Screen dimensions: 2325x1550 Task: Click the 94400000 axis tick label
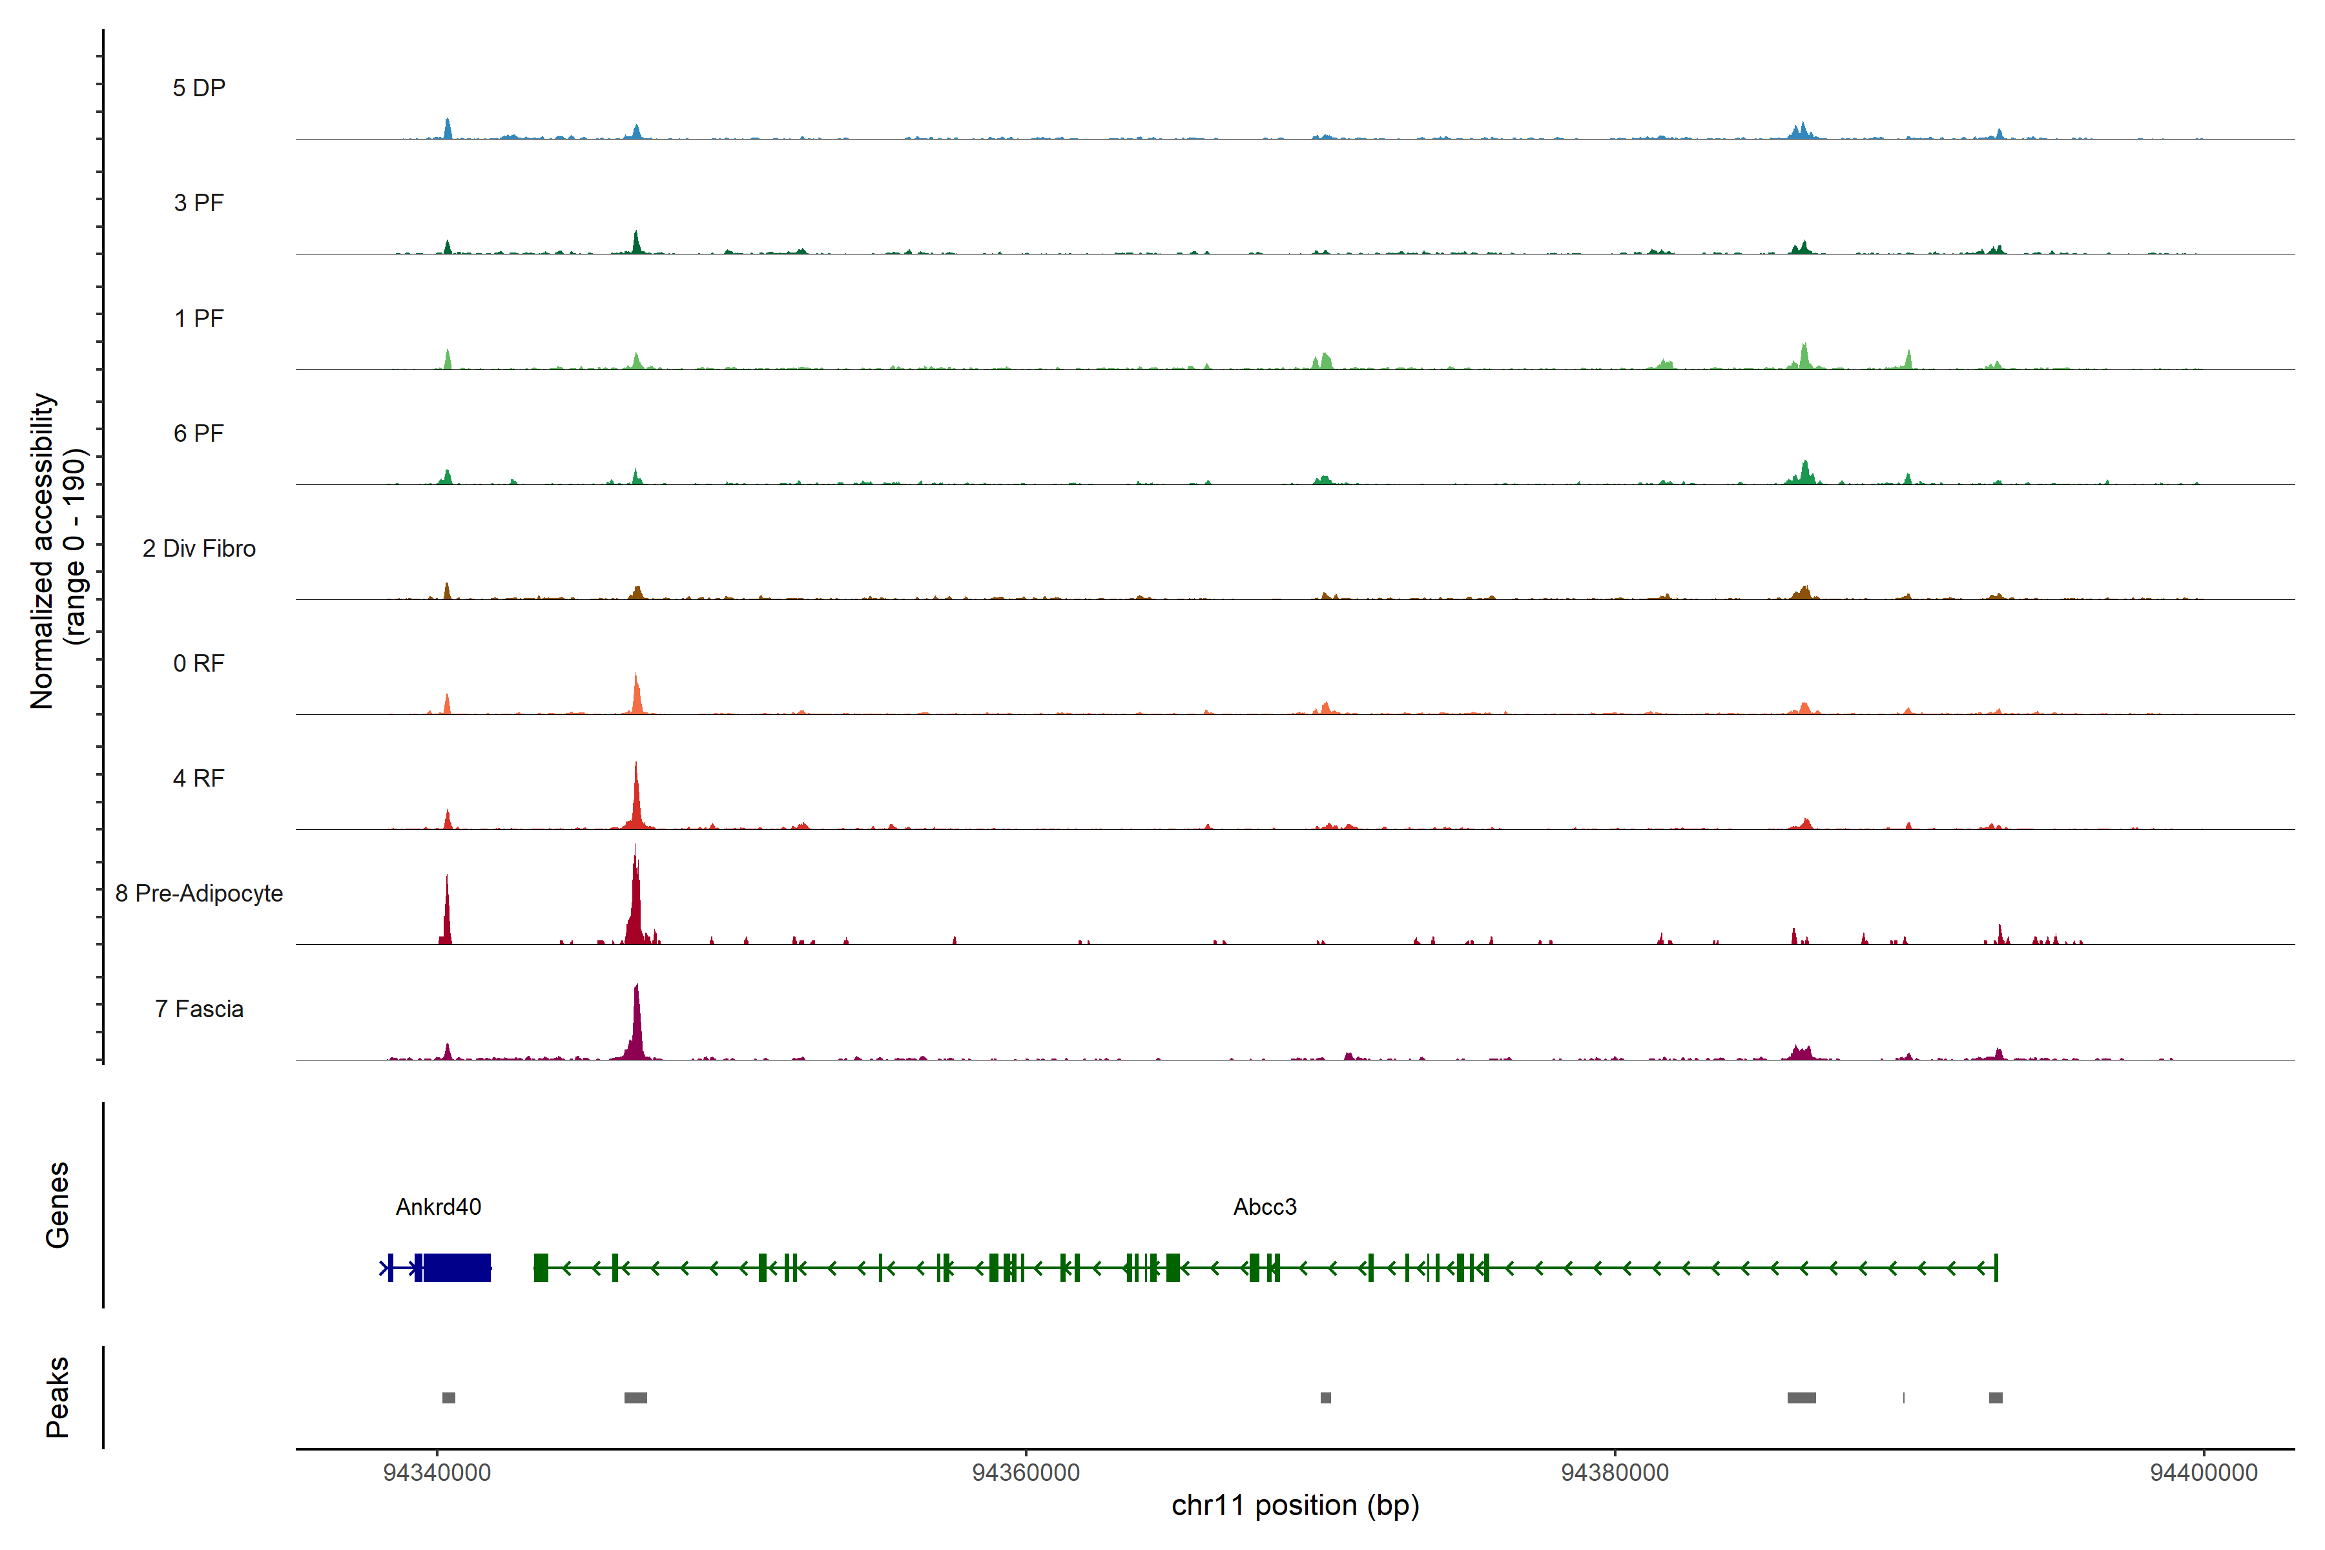coord(2204,1473)
